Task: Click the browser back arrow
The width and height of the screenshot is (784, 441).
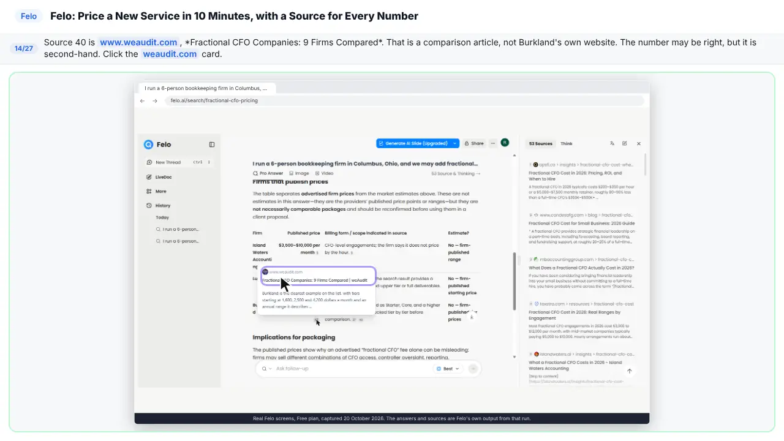Action: (x=142, y=100)
